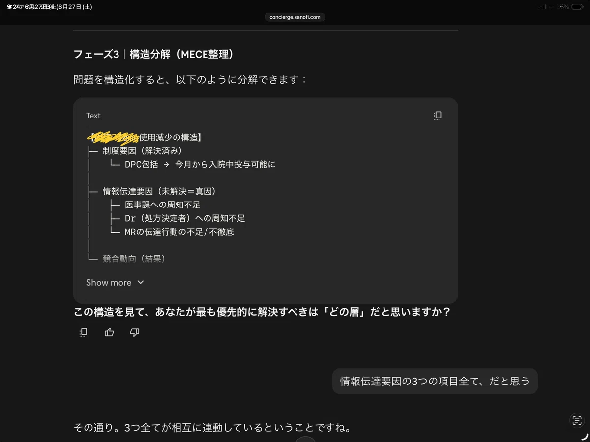590x442 pixels.
Task: Select the row 医事課への周知不足
Action: pyautogui.click(x=162, y=205)
